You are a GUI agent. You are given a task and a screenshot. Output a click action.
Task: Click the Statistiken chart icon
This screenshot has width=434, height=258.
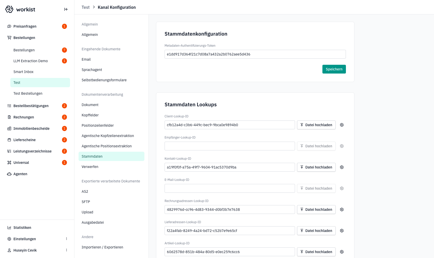pyautogui.click(x=9, y=228)
